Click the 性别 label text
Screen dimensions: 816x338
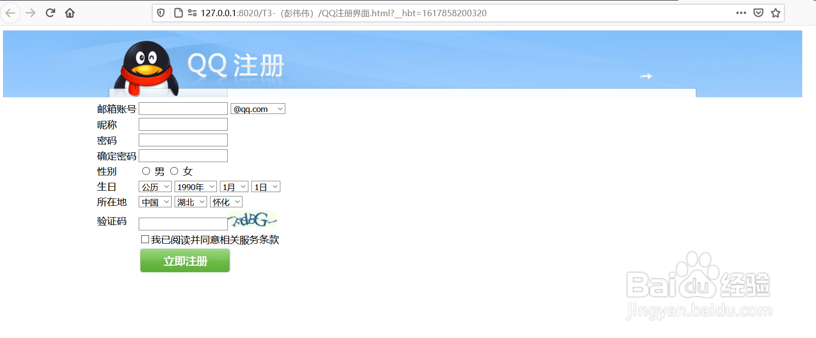click(x=107, y=171)
